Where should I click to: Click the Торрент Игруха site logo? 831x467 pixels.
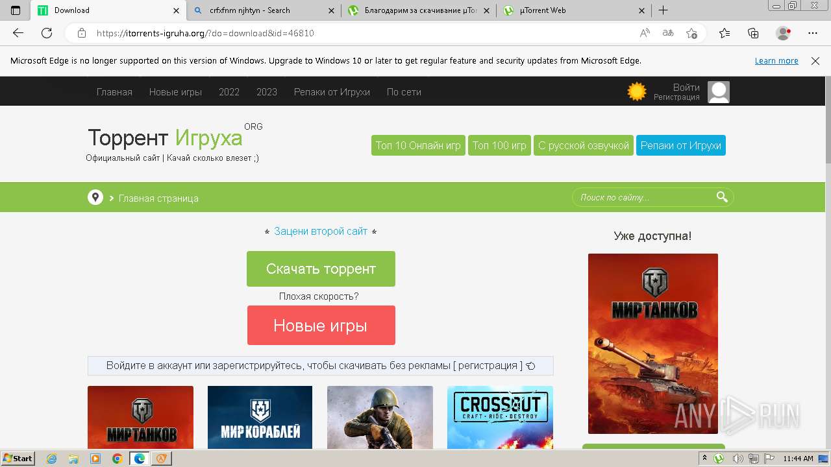click(165, 138)
